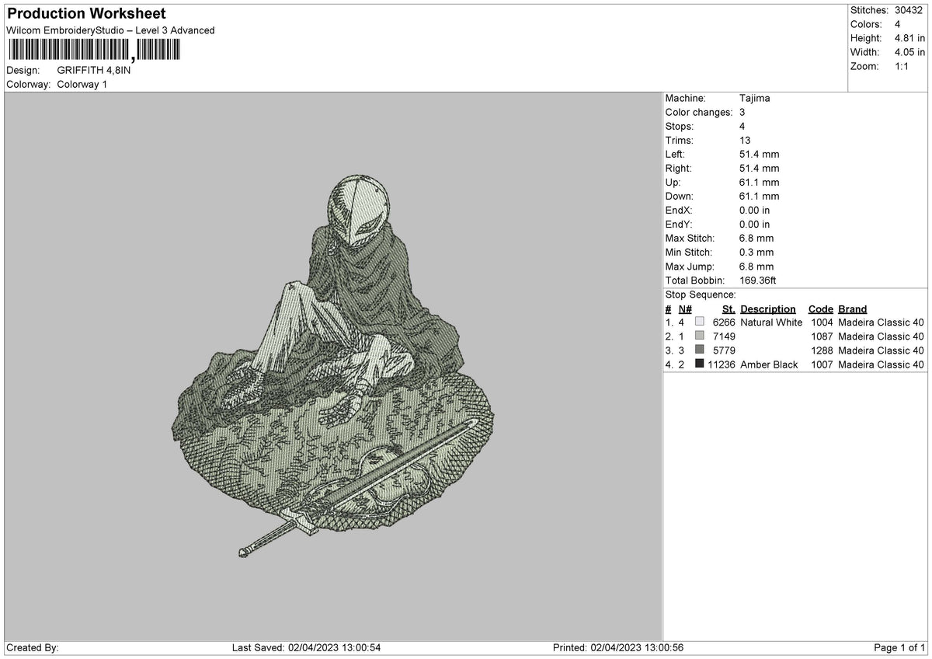
Task: Click the Stitches value 30432
Action: 909,10
